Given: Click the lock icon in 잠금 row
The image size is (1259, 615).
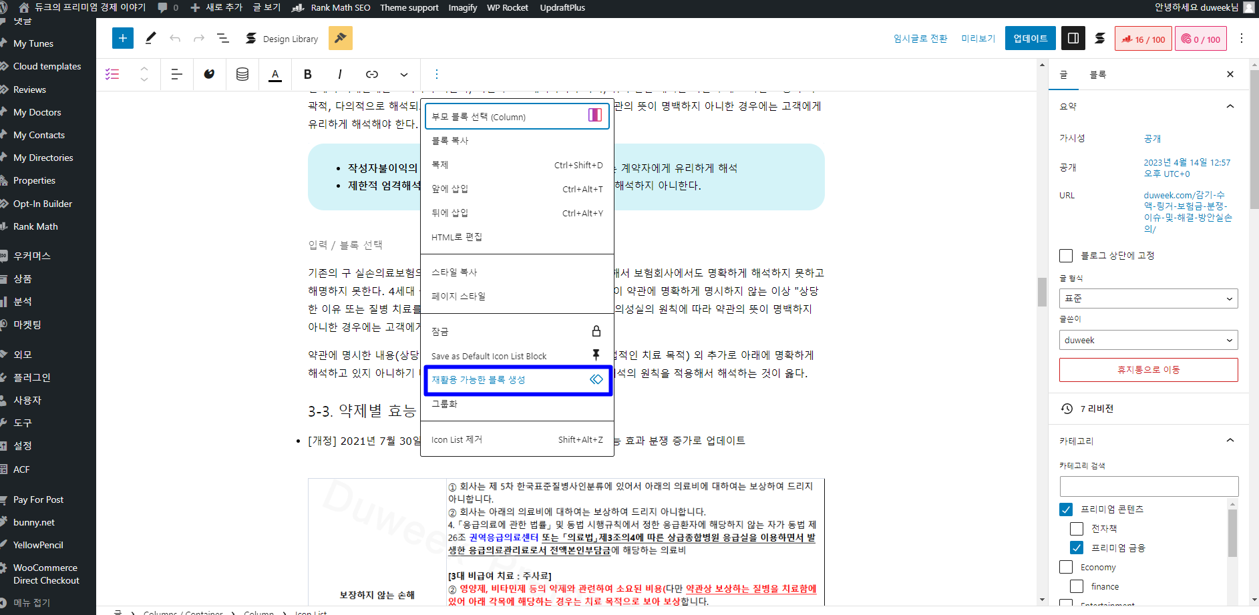Looking at the screenshot, I should click(596, 331).
